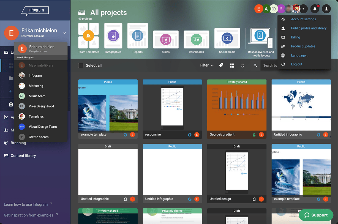This screenshot has width=338, height=224.
Task: Click the green A avatar in header
Action: tap(266, 9)
